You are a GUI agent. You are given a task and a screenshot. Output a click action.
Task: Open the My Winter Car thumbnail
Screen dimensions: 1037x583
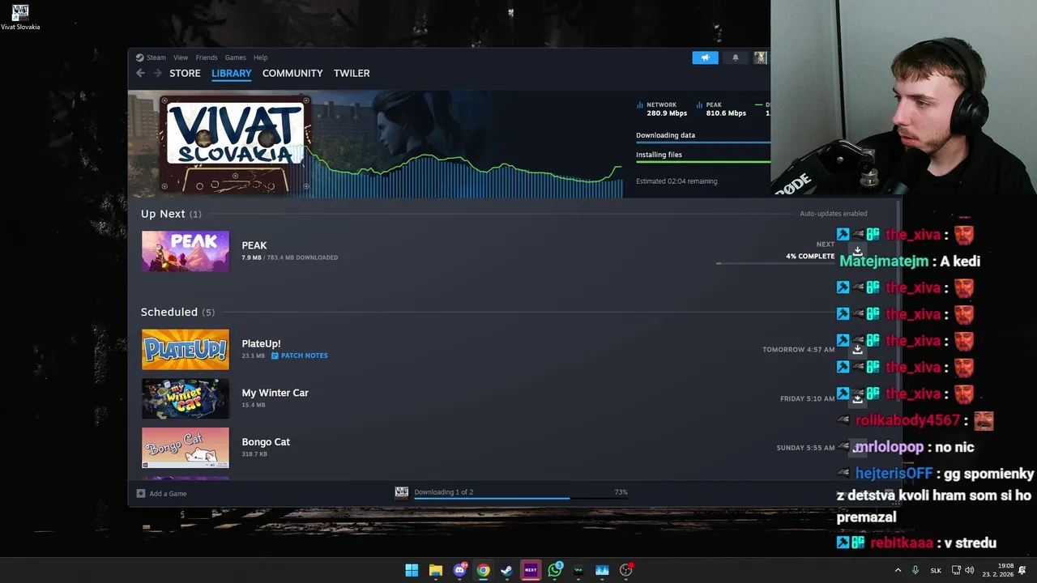pyautogui.click(x=186, y=398)
